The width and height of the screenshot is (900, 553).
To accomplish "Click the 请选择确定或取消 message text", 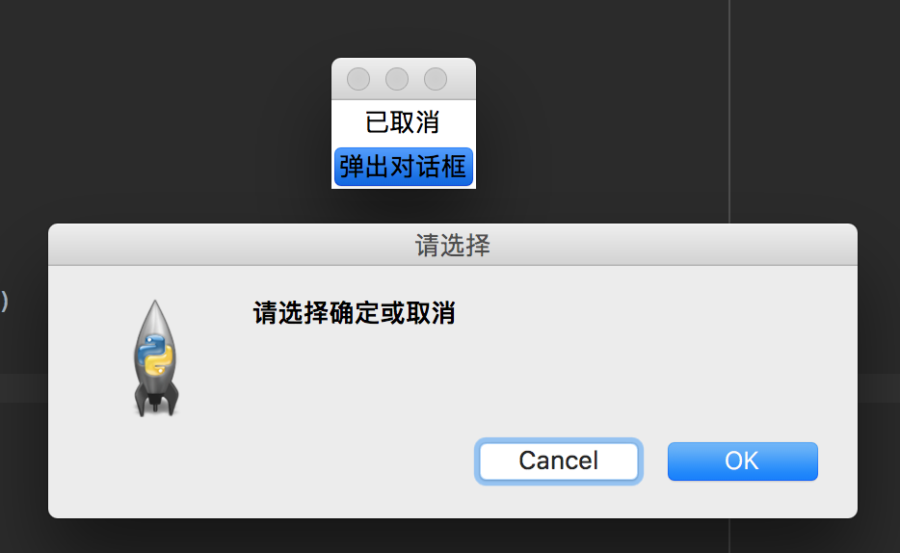I will pos(355,313).
